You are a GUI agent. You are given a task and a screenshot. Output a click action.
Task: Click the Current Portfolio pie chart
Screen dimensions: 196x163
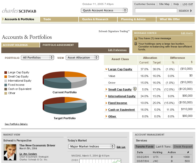65,80
